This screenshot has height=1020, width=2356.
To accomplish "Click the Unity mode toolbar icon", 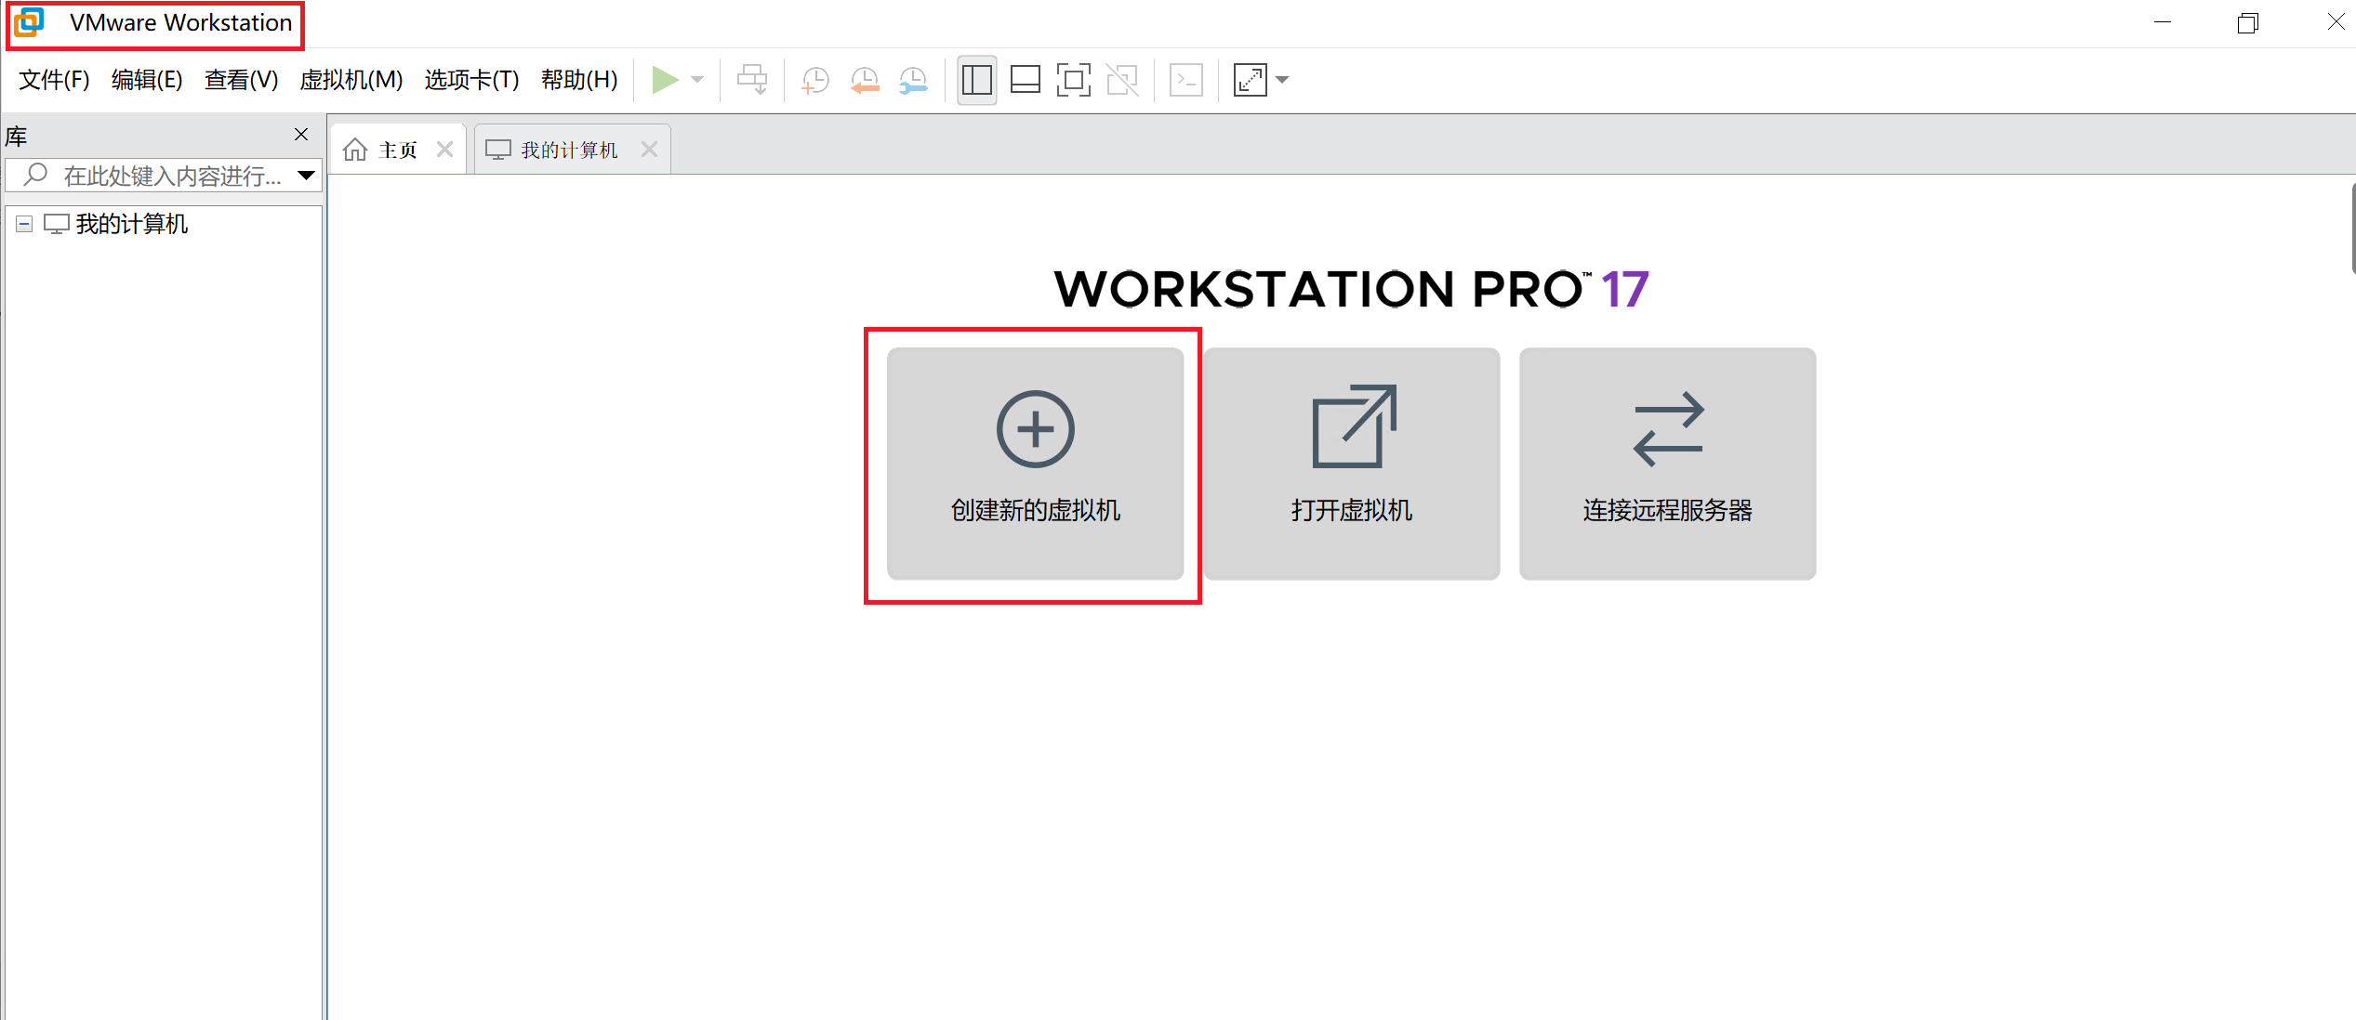I will [1122, 80].
